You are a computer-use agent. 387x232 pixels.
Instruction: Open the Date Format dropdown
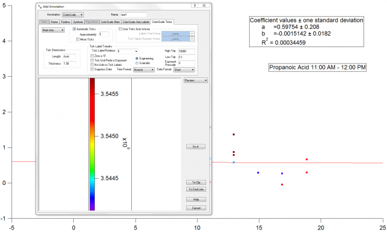(184, 69)
